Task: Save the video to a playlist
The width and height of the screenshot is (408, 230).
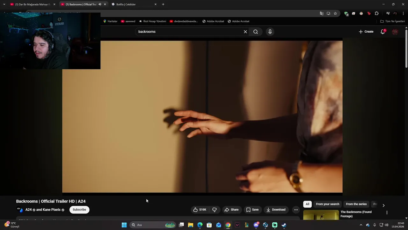Action: pyautogui.click(x=252, y=210)
